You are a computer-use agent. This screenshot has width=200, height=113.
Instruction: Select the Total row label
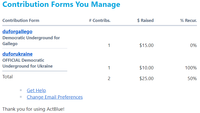8,77
